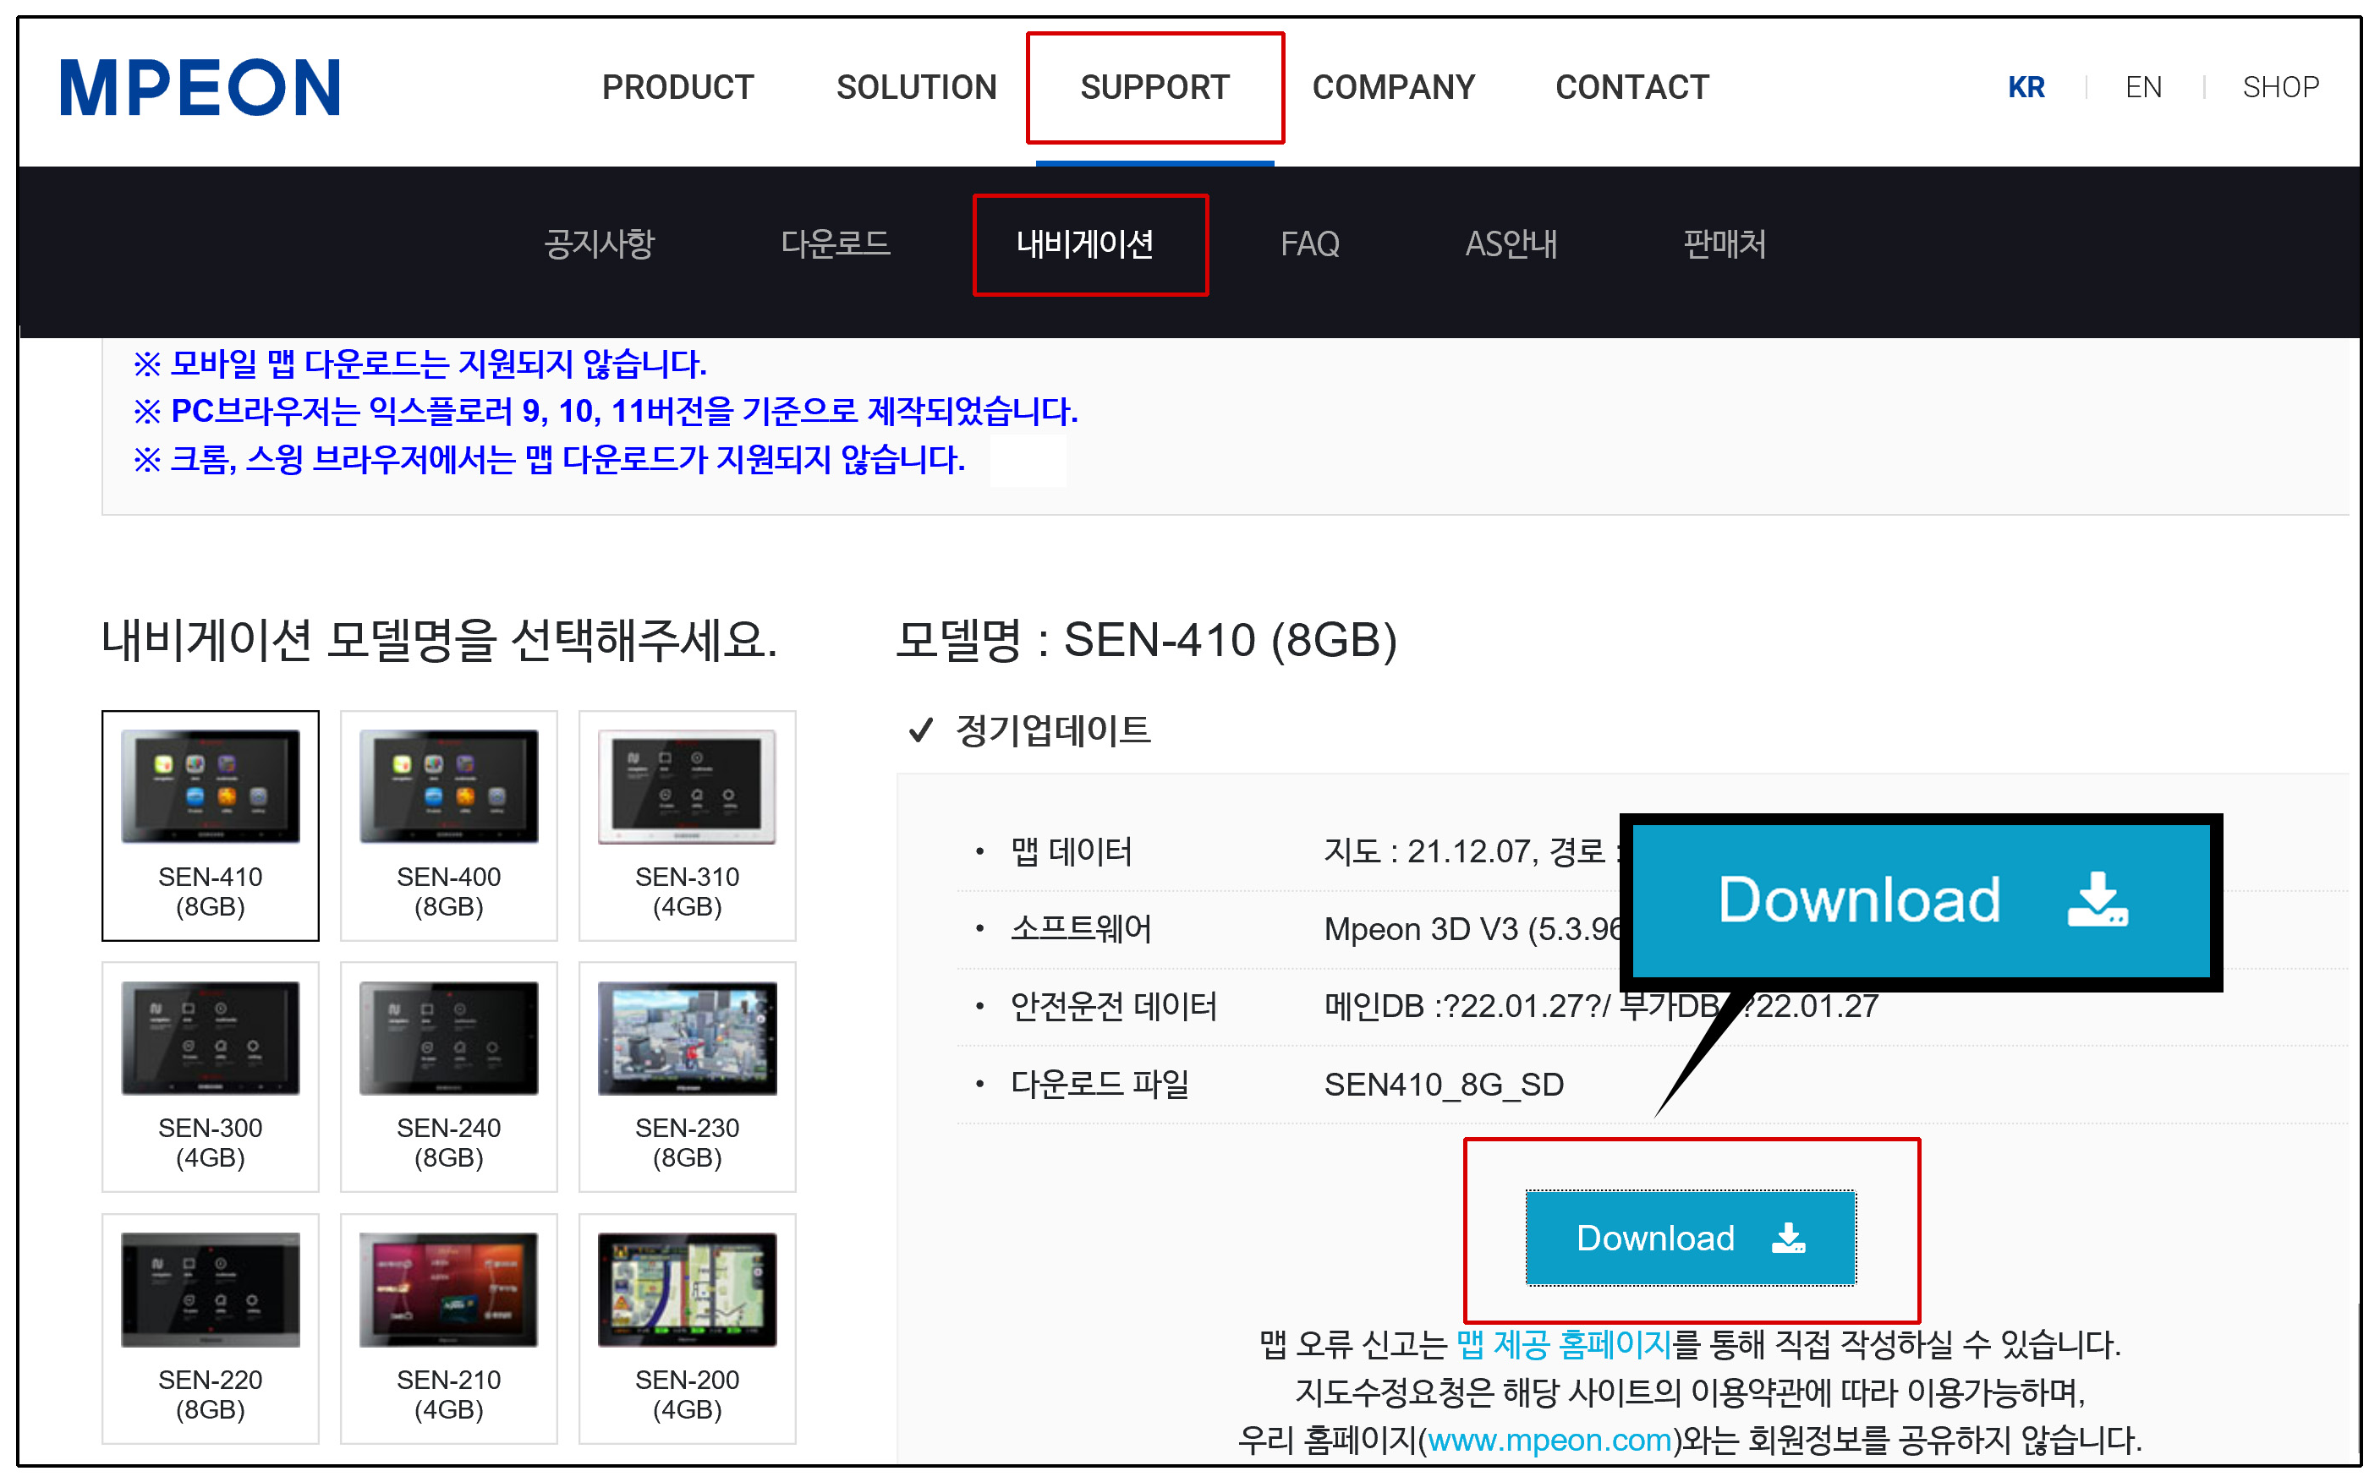Image resolution: width=2380 pixels, height=1482 pixels.
Task: Go to the SHOP link
Action: [x=2280, y=87]
